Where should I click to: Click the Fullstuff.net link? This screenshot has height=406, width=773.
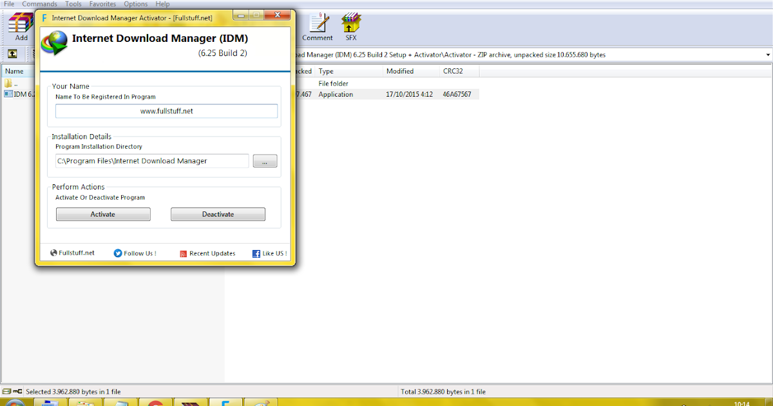tap(72, 253)
